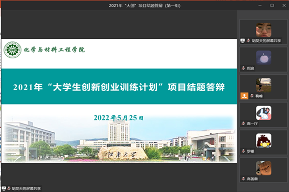Click the microphone icon beside 罗樱

(243, 151)
